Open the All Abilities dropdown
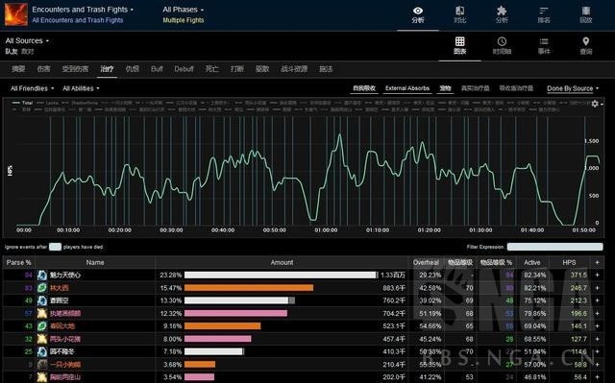 (x=81, y=88)
